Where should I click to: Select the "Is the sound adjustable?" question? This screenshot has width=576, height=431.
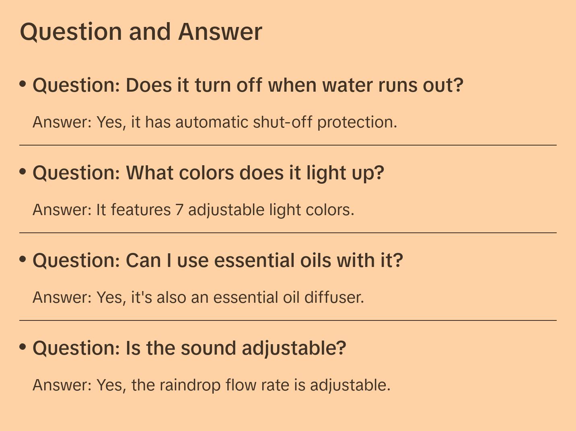(189, 348)
